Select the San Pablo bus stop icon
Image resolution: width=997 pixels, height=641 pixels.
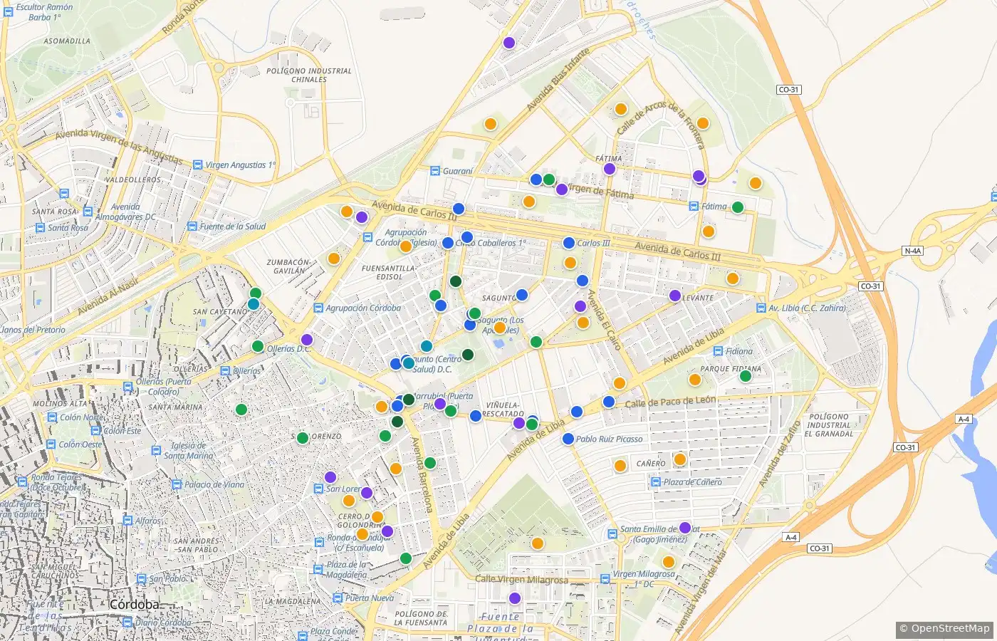pos(141,579)
